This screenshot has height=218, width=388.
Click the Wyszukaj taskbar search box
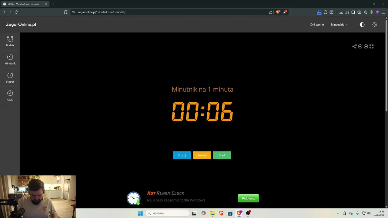point(168,213)
